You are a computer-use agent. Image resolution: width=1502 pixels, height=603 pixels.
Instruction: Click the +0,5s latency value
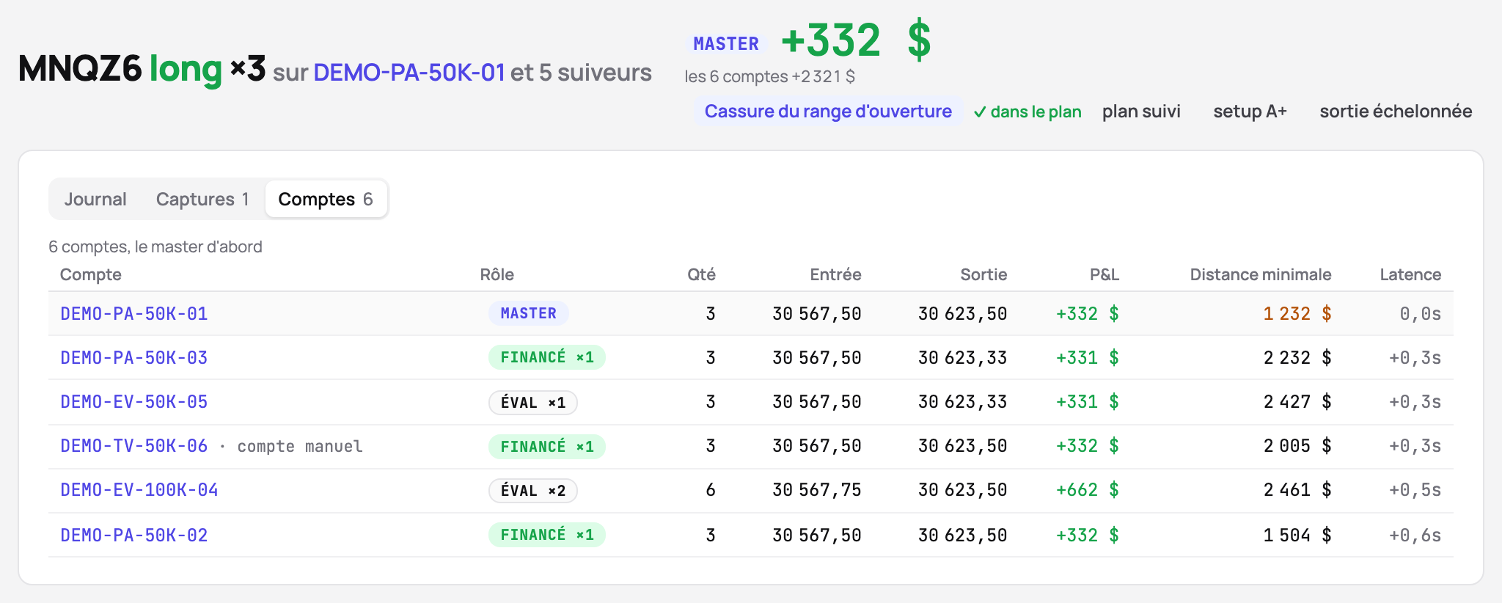pyautogui.click(x=1415, y=490)
